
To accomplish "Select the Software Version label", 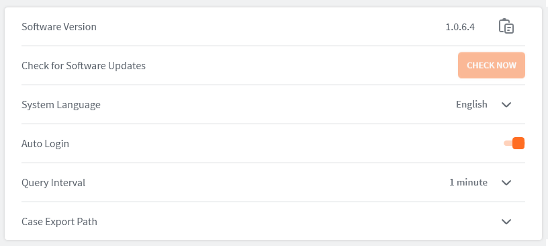I will pos(58,27).
